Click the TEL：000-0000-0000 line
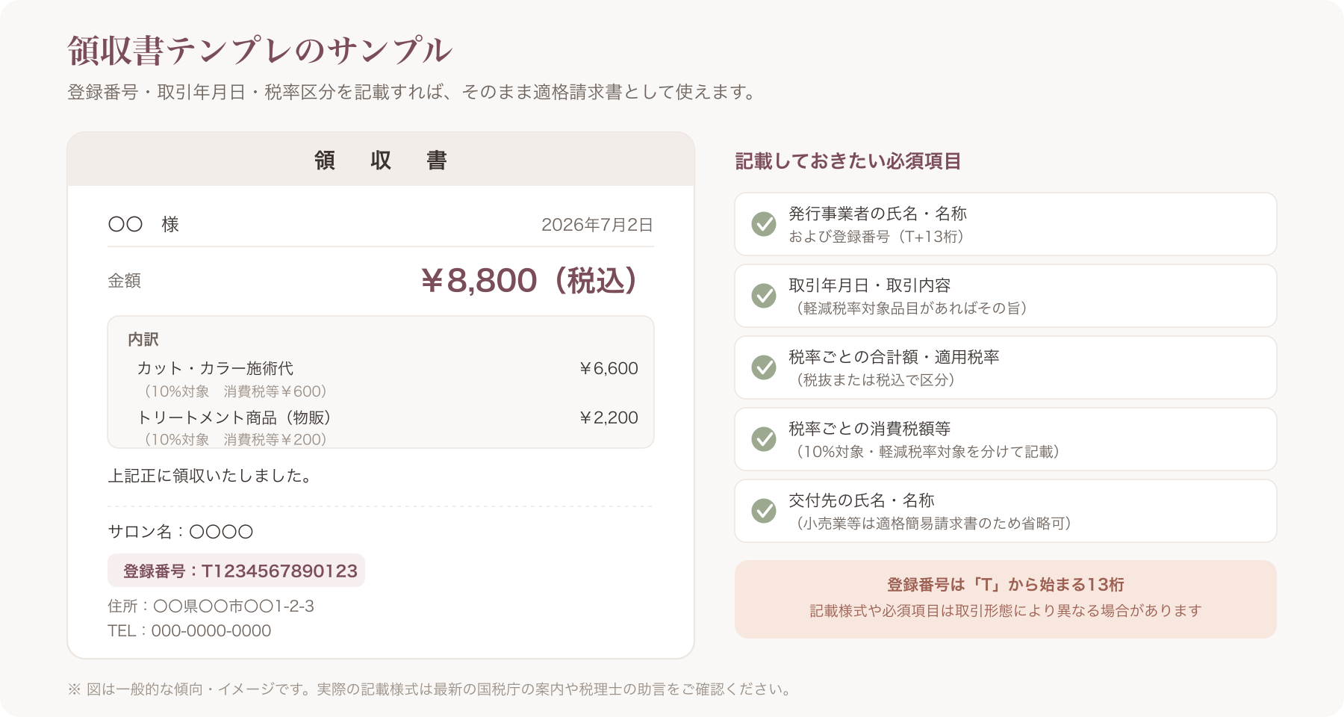 pyautogui.click(x=190, y=630)
